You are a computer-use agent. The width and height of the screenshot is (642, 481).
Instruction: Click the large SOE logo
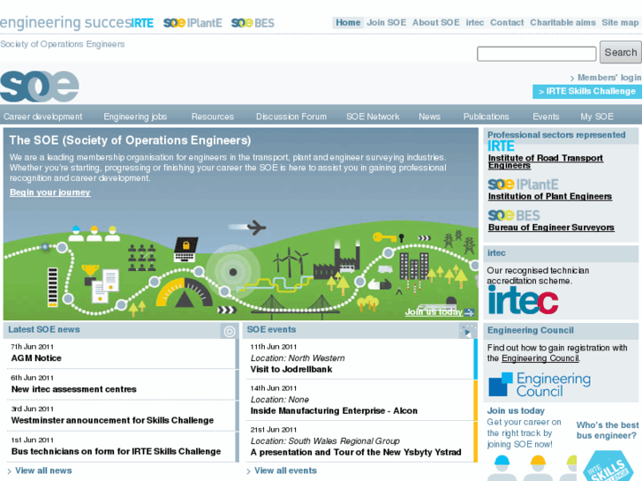coord(40,86)
